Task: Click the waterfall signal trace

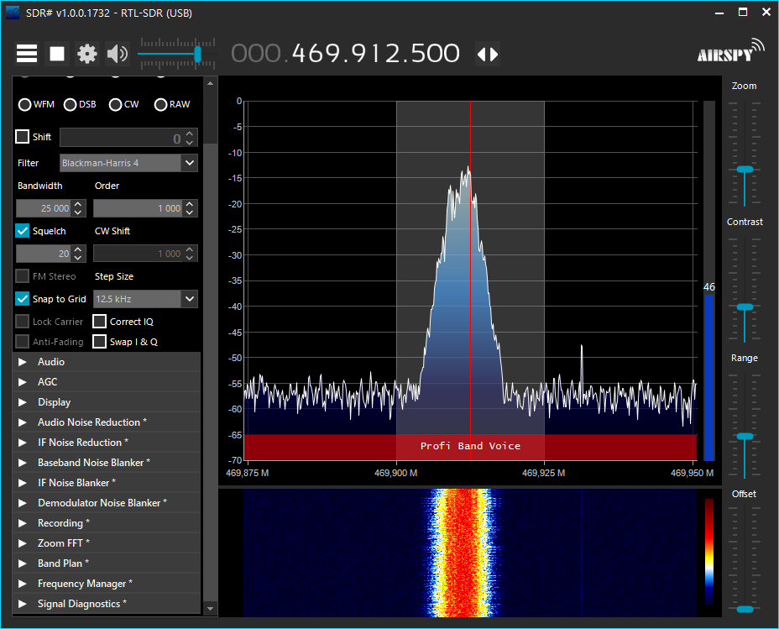Action: pyautogui.click(x=463, y=553)
